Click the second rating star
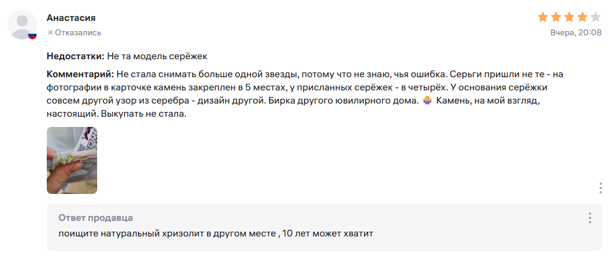611x261 pixels. point(556,17)
